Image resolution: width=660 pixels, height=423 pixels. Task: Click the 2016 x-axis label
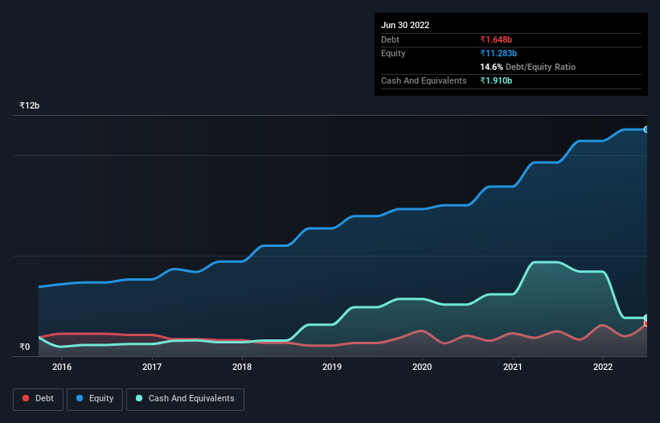click(62, 367)
